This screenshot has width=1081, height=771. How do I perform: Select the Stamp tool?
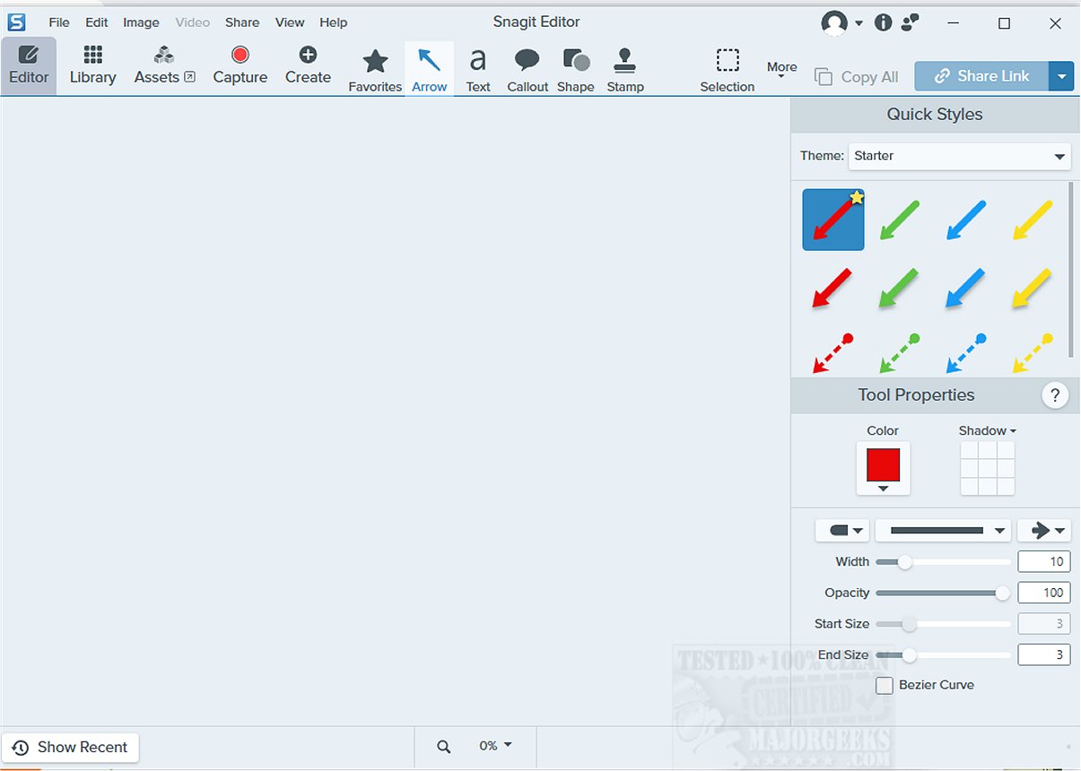tap(625, 69)
